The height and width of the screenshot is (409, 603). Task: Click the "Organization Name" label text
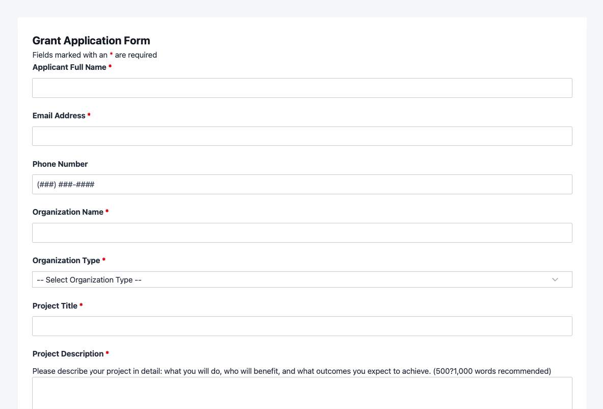click(x=68, y=212)
